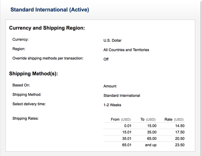202x156 pixels.
Task: Click the Standard International (Active) heading
Action: pyautogui.click(x=49, y=10)
